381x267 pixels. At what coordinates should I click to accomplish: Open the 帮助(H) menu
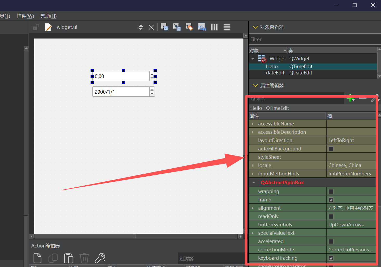click(48, 16)
